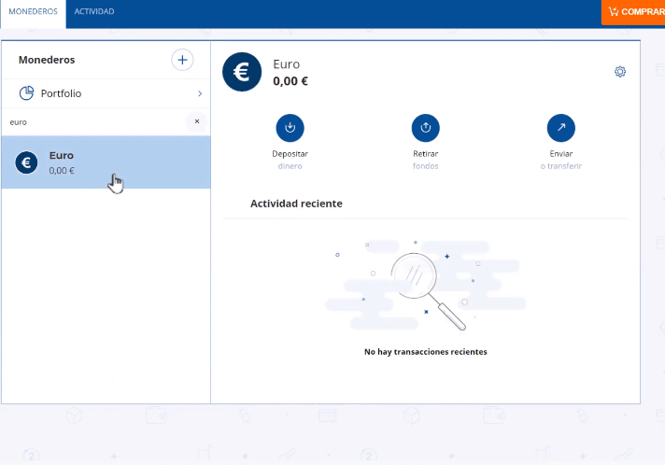Click the Portfolio pie chart icon
This screenshot has height=465, width=665.
pos(26,93)
